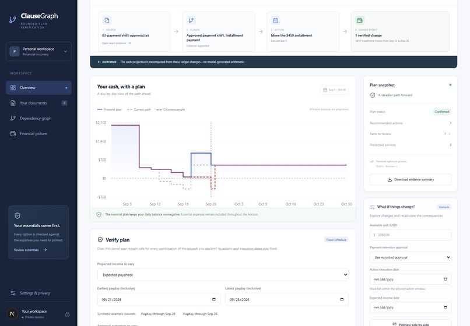
Task: Open the Sep 1 - Oct 30 date range picker
Action: point(334,90)
